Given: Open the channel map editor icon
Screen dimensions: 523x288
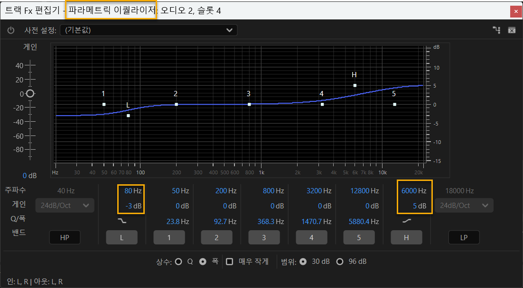Looking at the screenshot, I should [496, 30].
